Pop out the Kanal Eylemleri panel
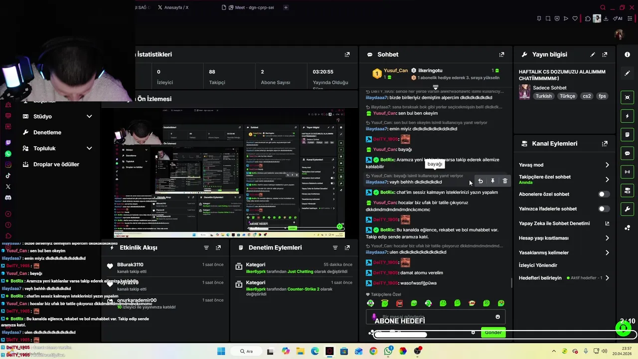 pos(605,144)
